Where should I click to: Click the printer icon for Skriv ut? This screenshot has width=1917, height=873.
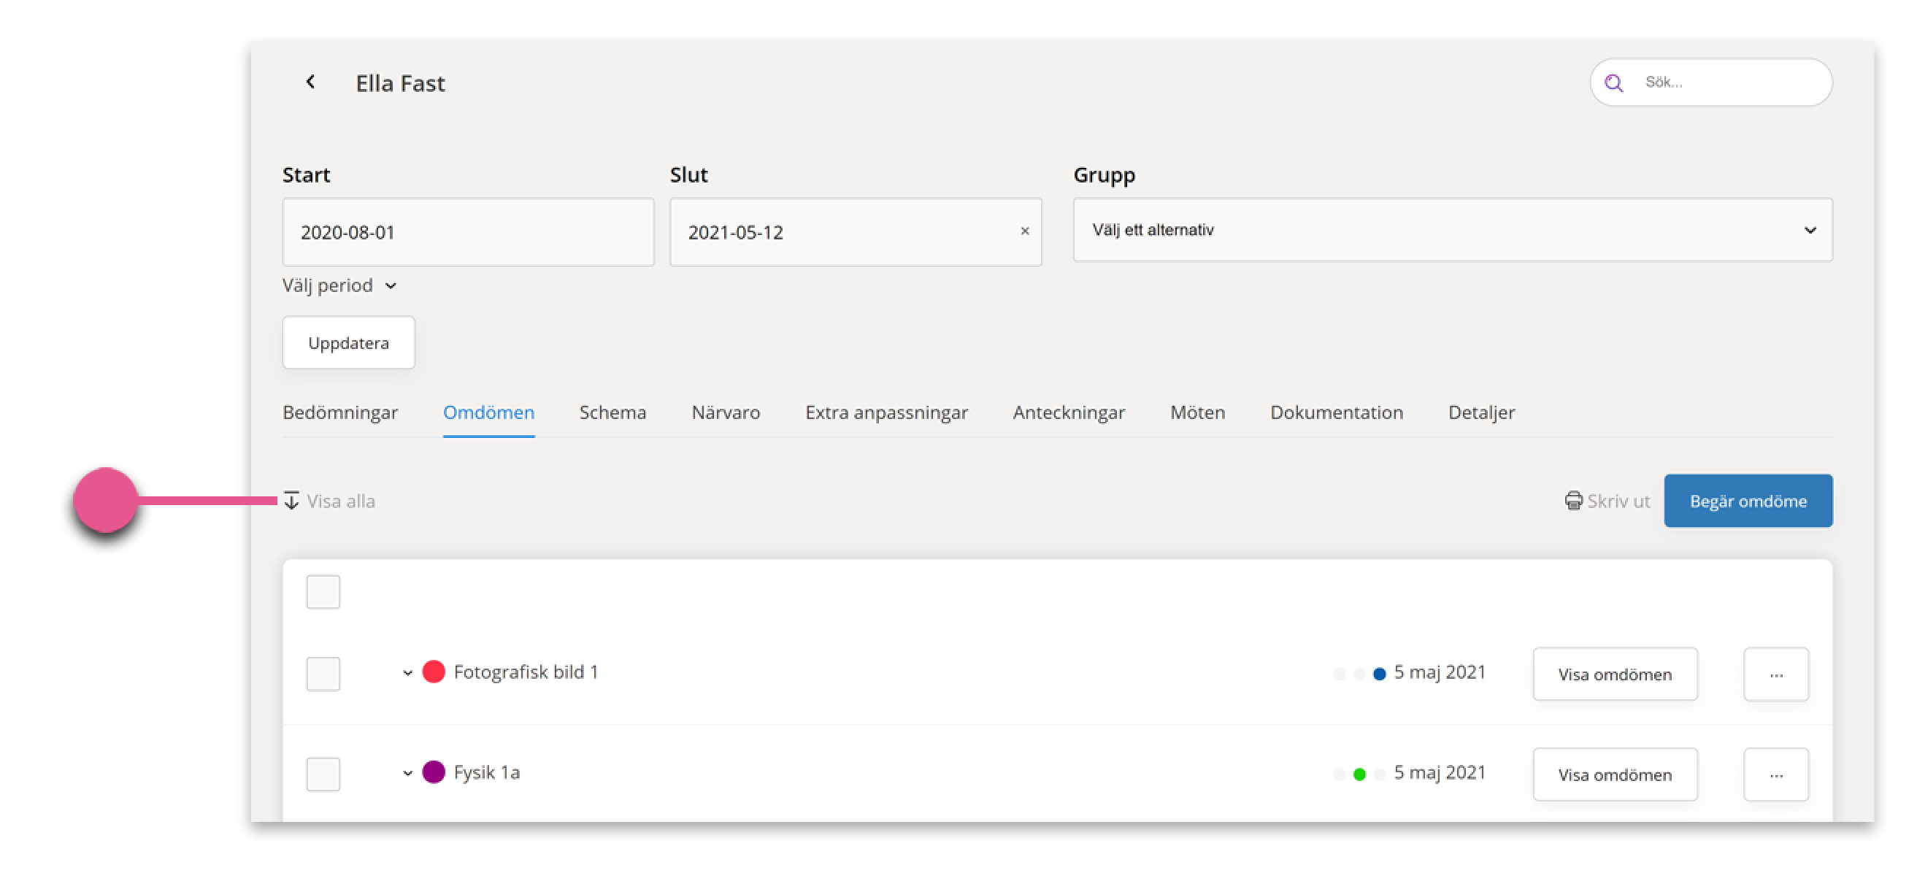click(1573, 500)
